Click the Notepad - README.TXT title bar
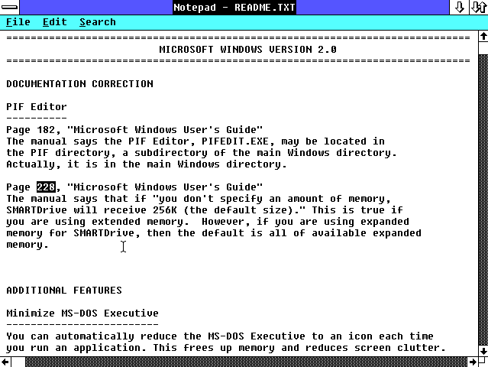This screenshot has height=367, width=488. point(234,7)
